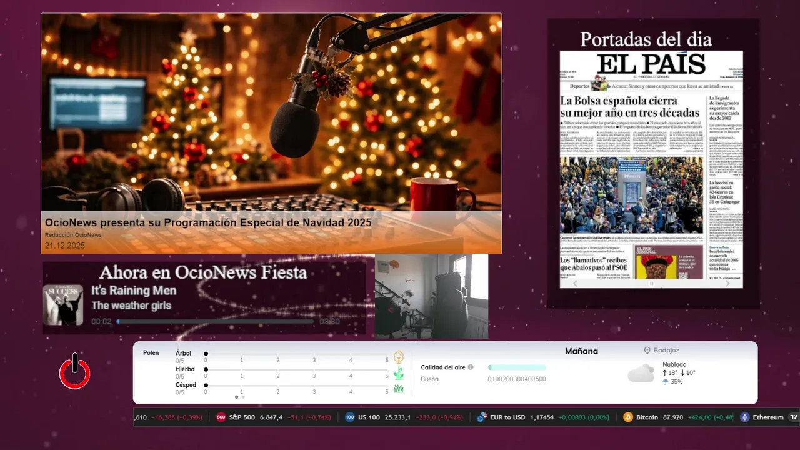The image size is (800, 450).
Task: Click the It's Raining Men song title
Action: point(134,291)
